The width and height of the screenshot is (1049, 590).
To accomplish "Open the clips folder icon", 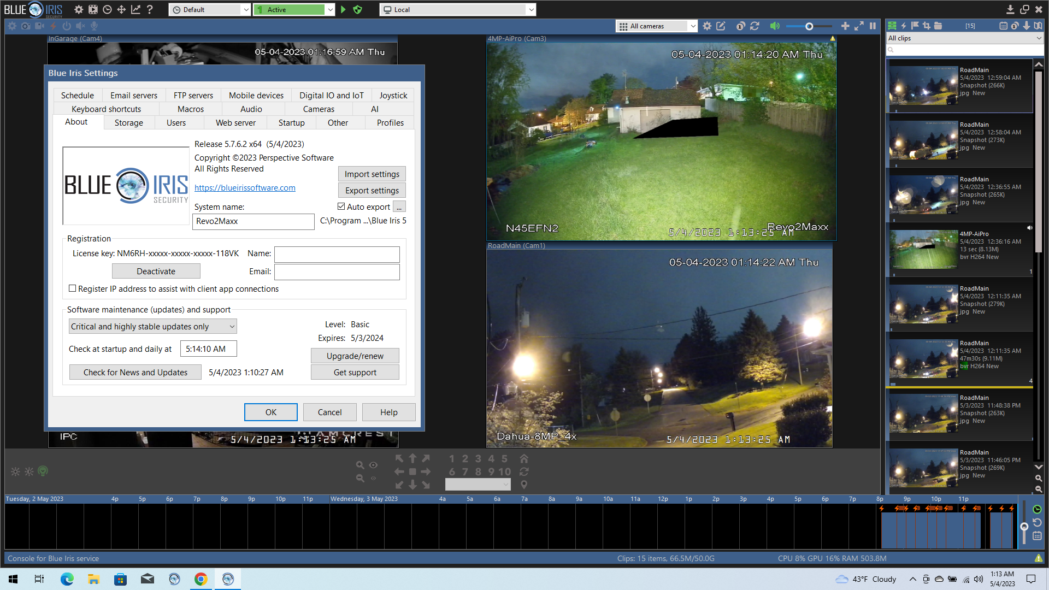I will [938, 26].
